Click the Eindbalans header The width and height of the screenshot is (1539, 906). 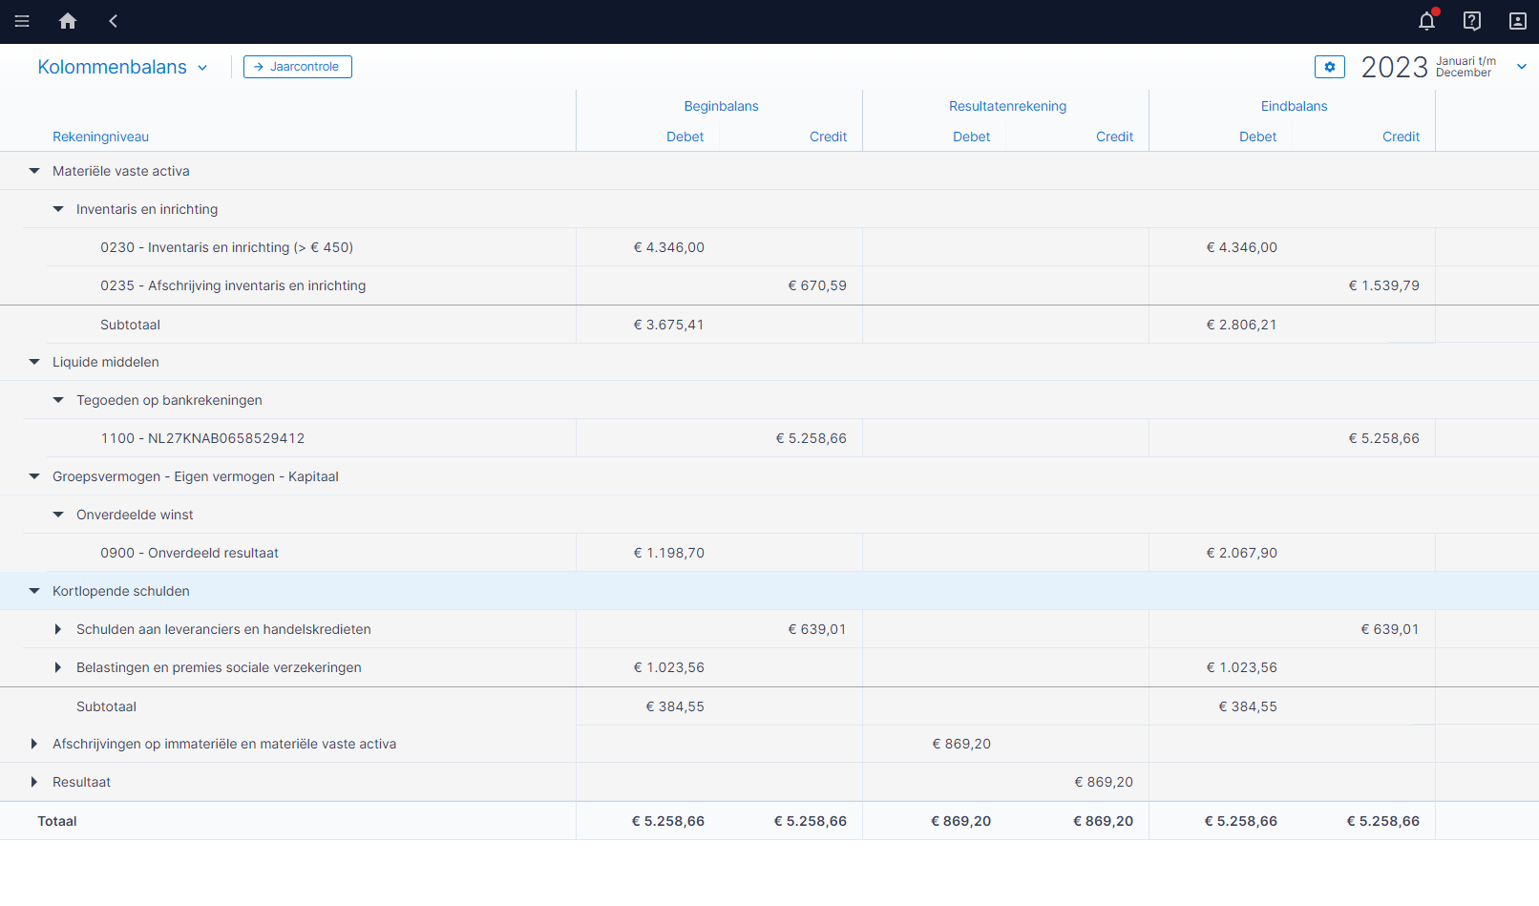(x=1294, y=106)
